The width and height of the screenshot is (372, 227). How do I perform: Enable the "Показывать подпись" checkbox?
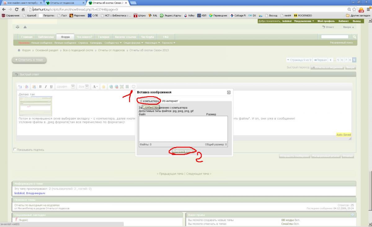(x=15, y=150)
